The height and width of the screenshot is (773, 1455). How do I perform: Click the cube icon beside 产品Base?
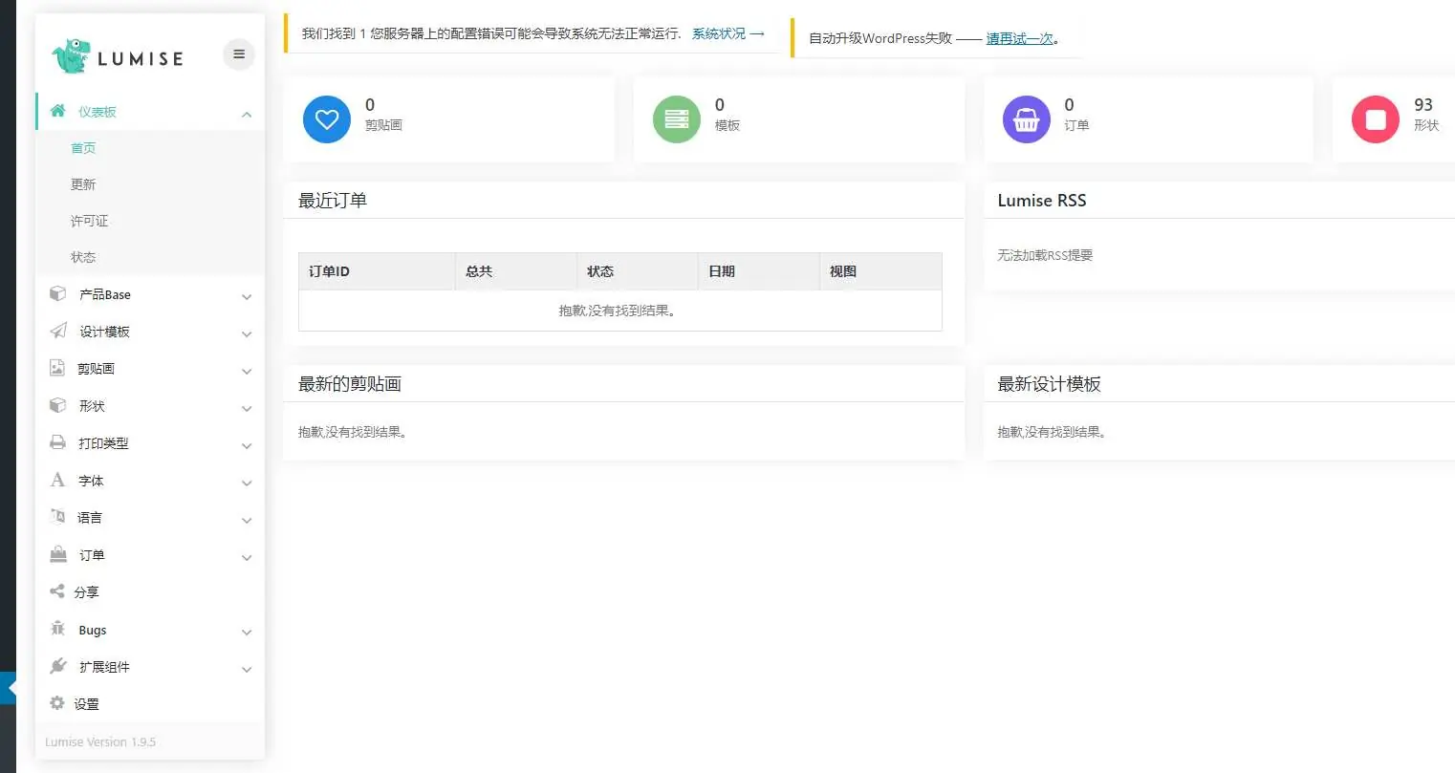57,293
